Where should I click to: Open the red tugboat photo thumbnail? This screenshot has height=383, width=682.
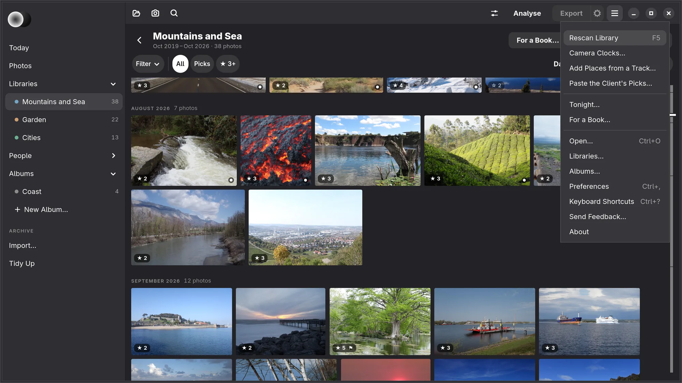pyautogui.click(x=485, y=321)
